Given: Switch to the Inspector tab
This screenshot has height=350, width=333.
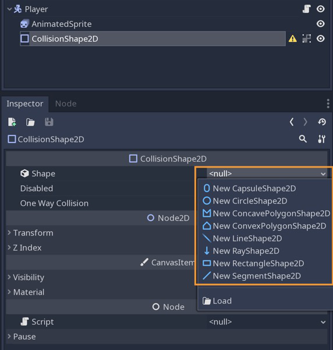Looking at the screenshot, I should (25, 104).
